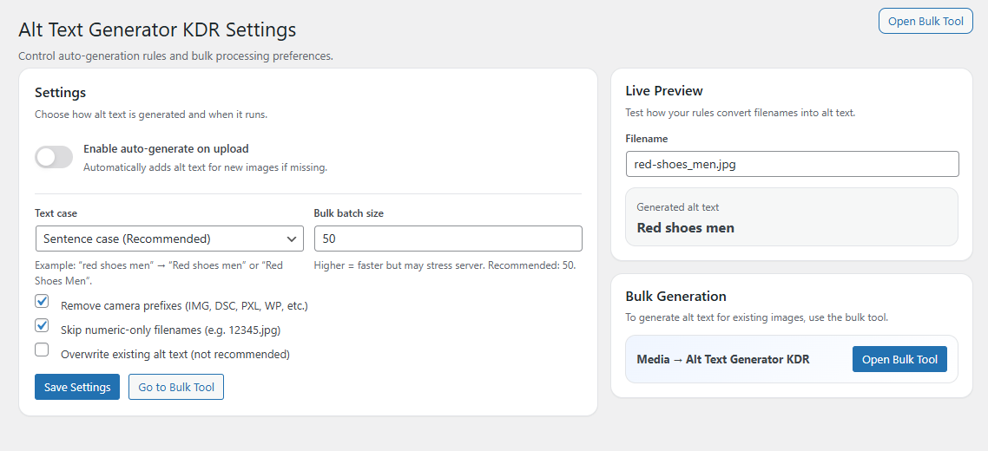Click the 'Live Preview' heading

663,91
